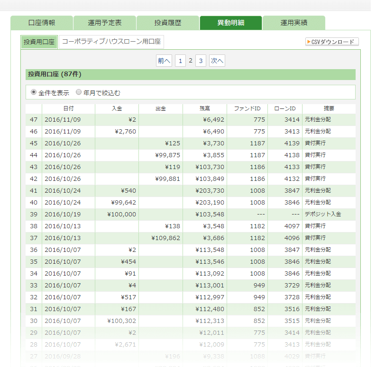This screenshot has height=367, width=385.
Task: Click balance ¥103,849 in row 42
Action: tap(210, 179)
